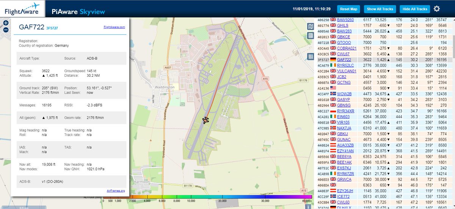Open the CWL67 flight link

click(343, 54)
